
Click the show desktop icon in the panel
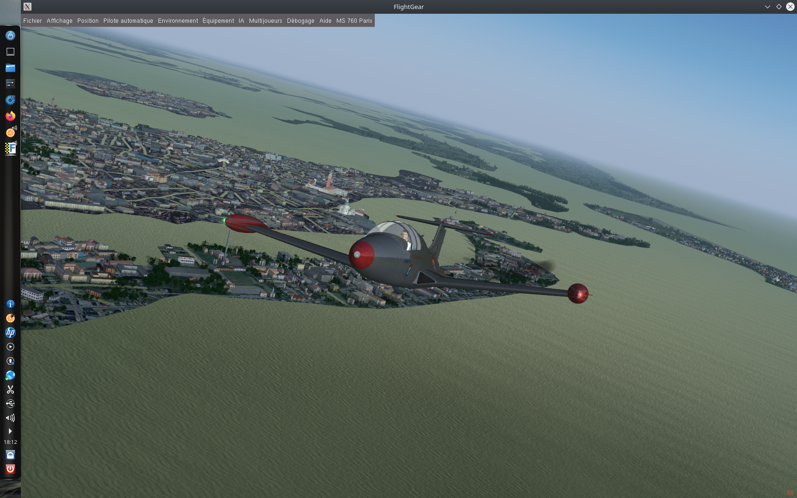click(x=10, y=52)
